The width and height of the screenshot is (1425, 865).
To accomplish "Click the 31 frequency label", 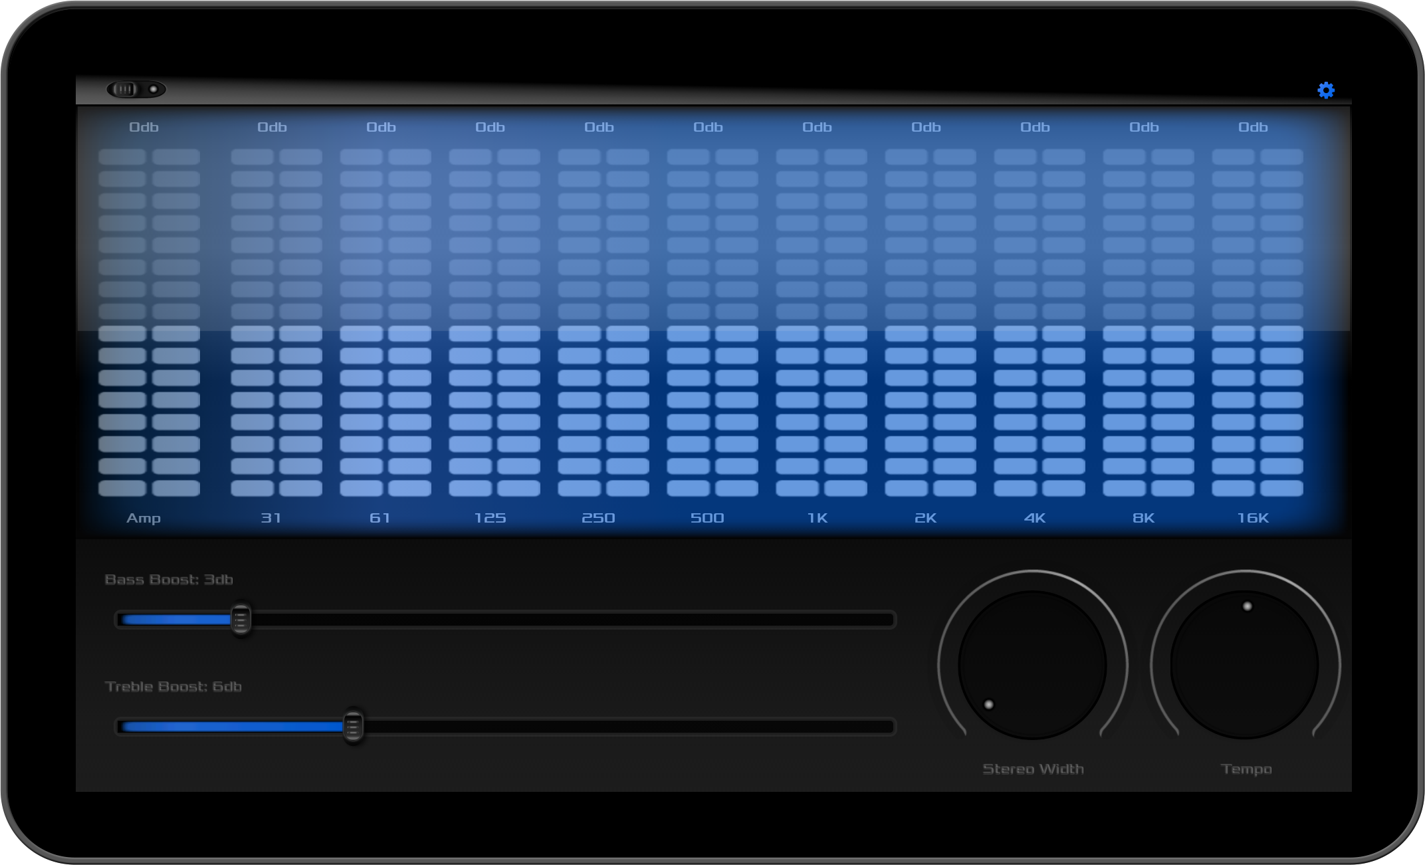I will (x=271, y=518).
